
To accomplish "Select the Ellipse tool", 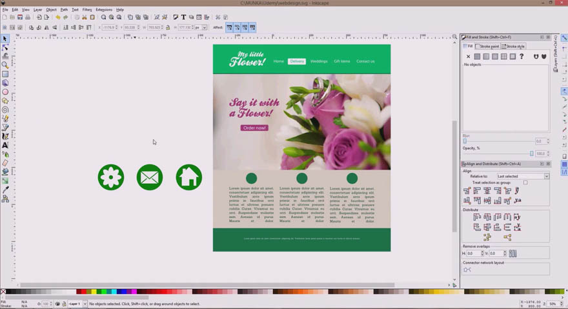I will tap(5, 92).
